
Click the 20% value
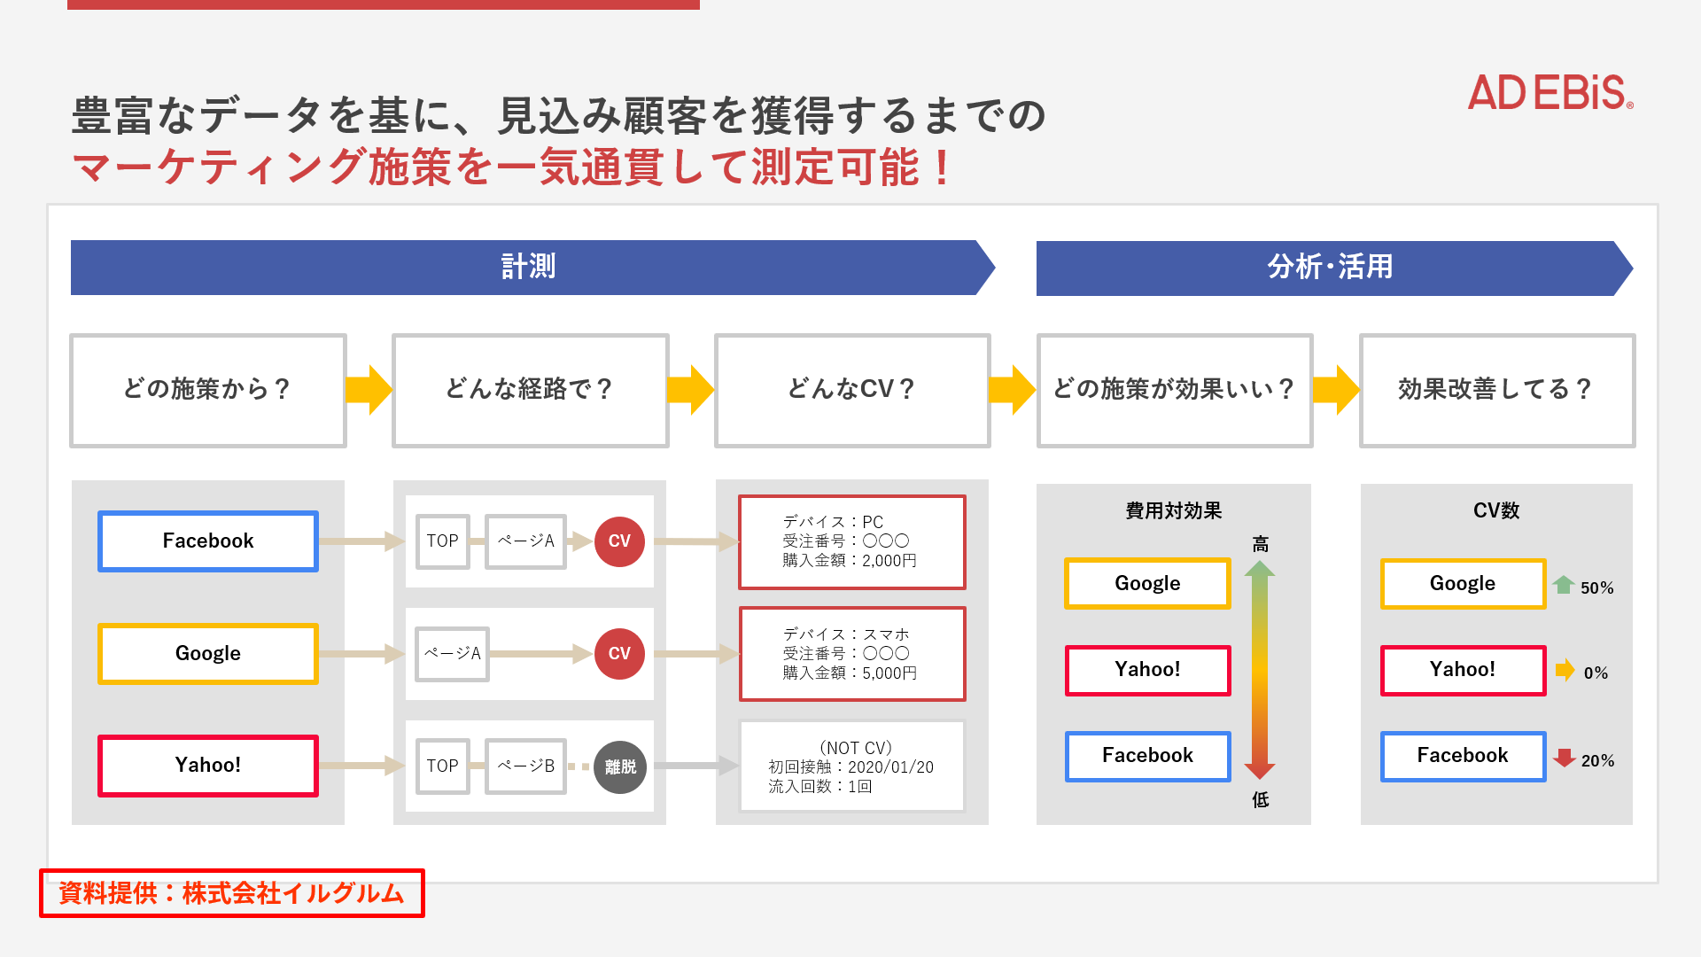(1597, 761)
